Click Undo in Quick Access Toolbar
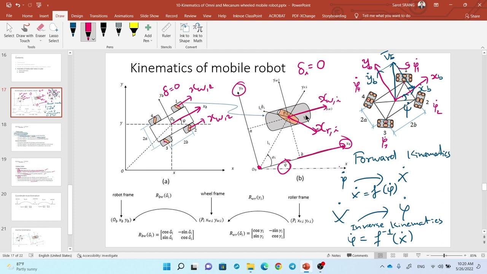This screenshot has height=274, width=487. coord(18,5)
